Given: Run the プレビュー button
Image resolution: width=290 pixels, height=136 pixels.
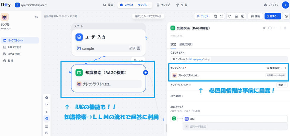Looking at the screenshot, I should tap(203, 16).
